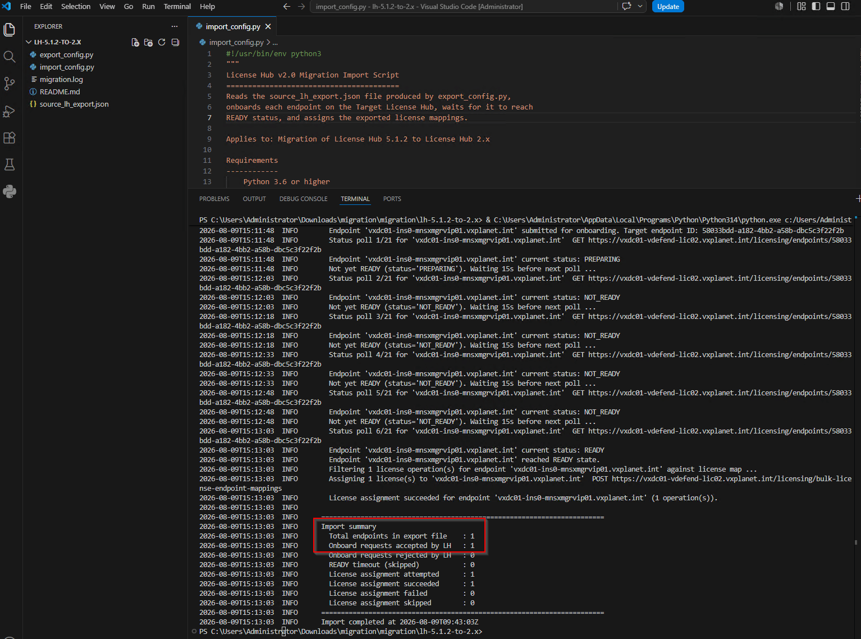
Task: Click the 'Python 3.6 or higher' code line
Action: click(x=286, y=181)
